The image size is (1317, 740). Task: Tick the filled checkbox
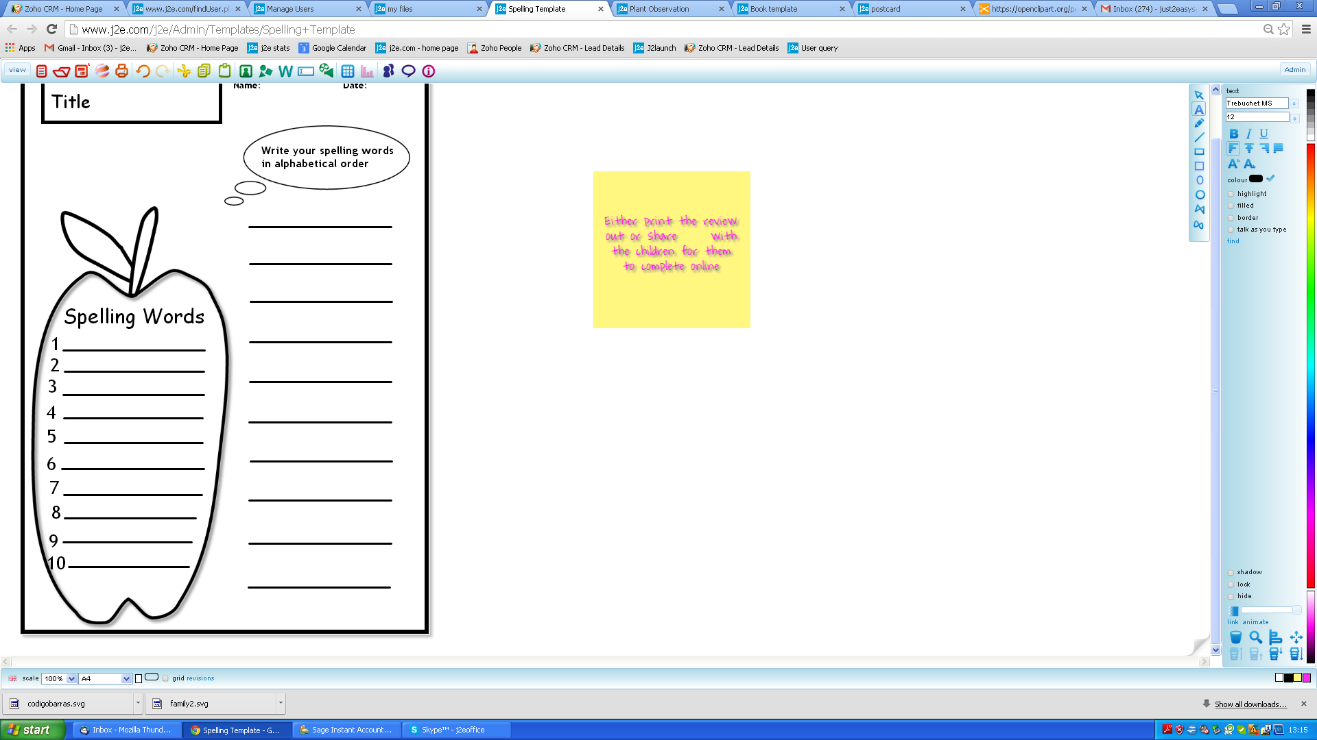pos(1231,206)
